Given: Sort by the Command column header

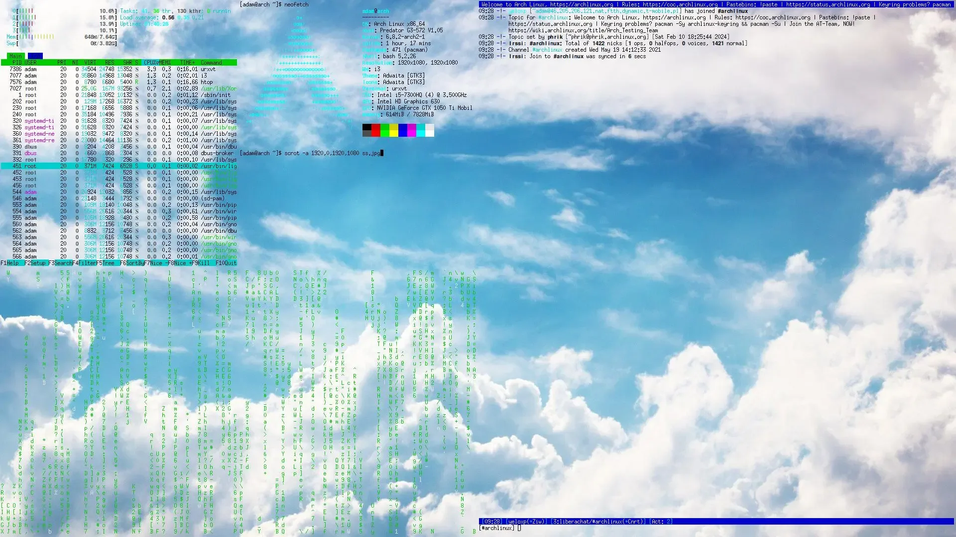Looking at the screenshot, I should (x=211, y=63).
